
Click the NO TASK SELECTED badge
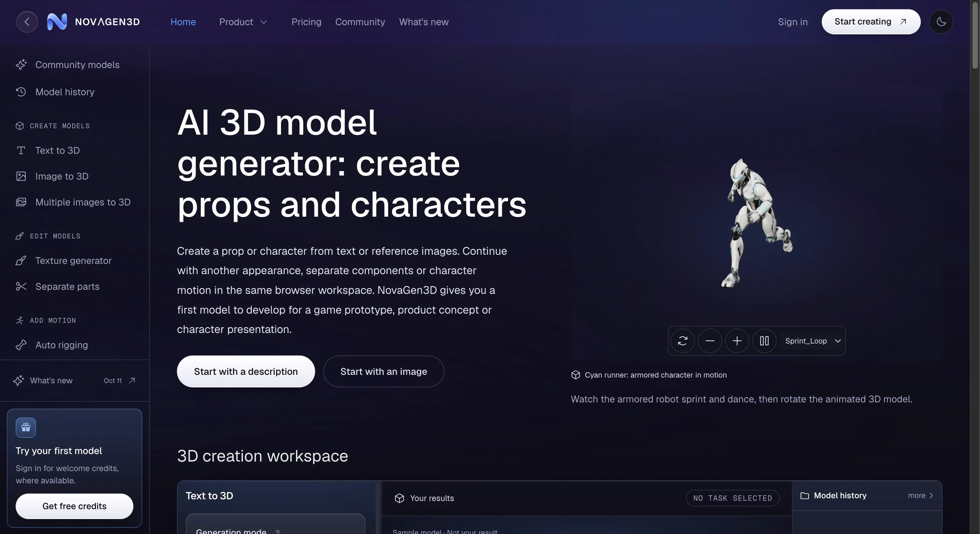(x=732, y=498)
